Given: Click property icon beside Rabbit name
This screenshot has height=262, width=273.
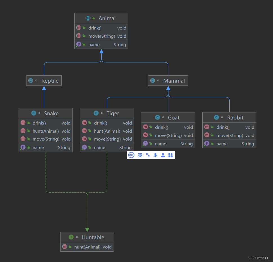Looking at the screenshot, I should pyautogui.click(x=207, y=144).
